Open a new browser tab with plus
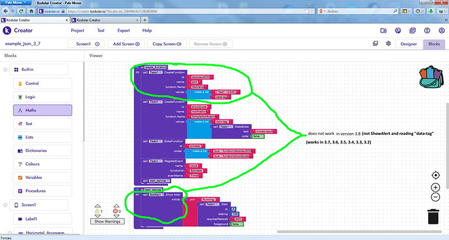Viewport: 449px width, 240px height. (x=144, y=20)
